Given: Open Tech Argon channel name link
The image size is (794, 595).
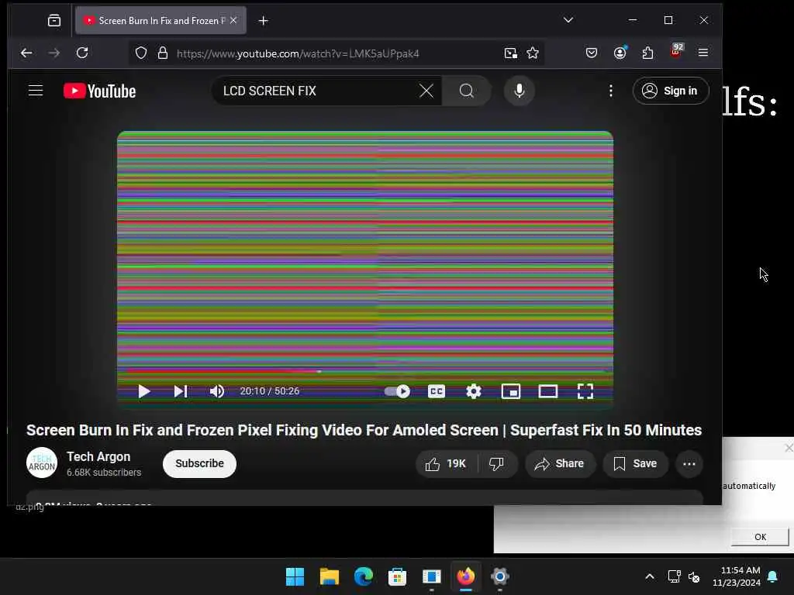Looking at the screenshot, I should click(x=98, y=456).
